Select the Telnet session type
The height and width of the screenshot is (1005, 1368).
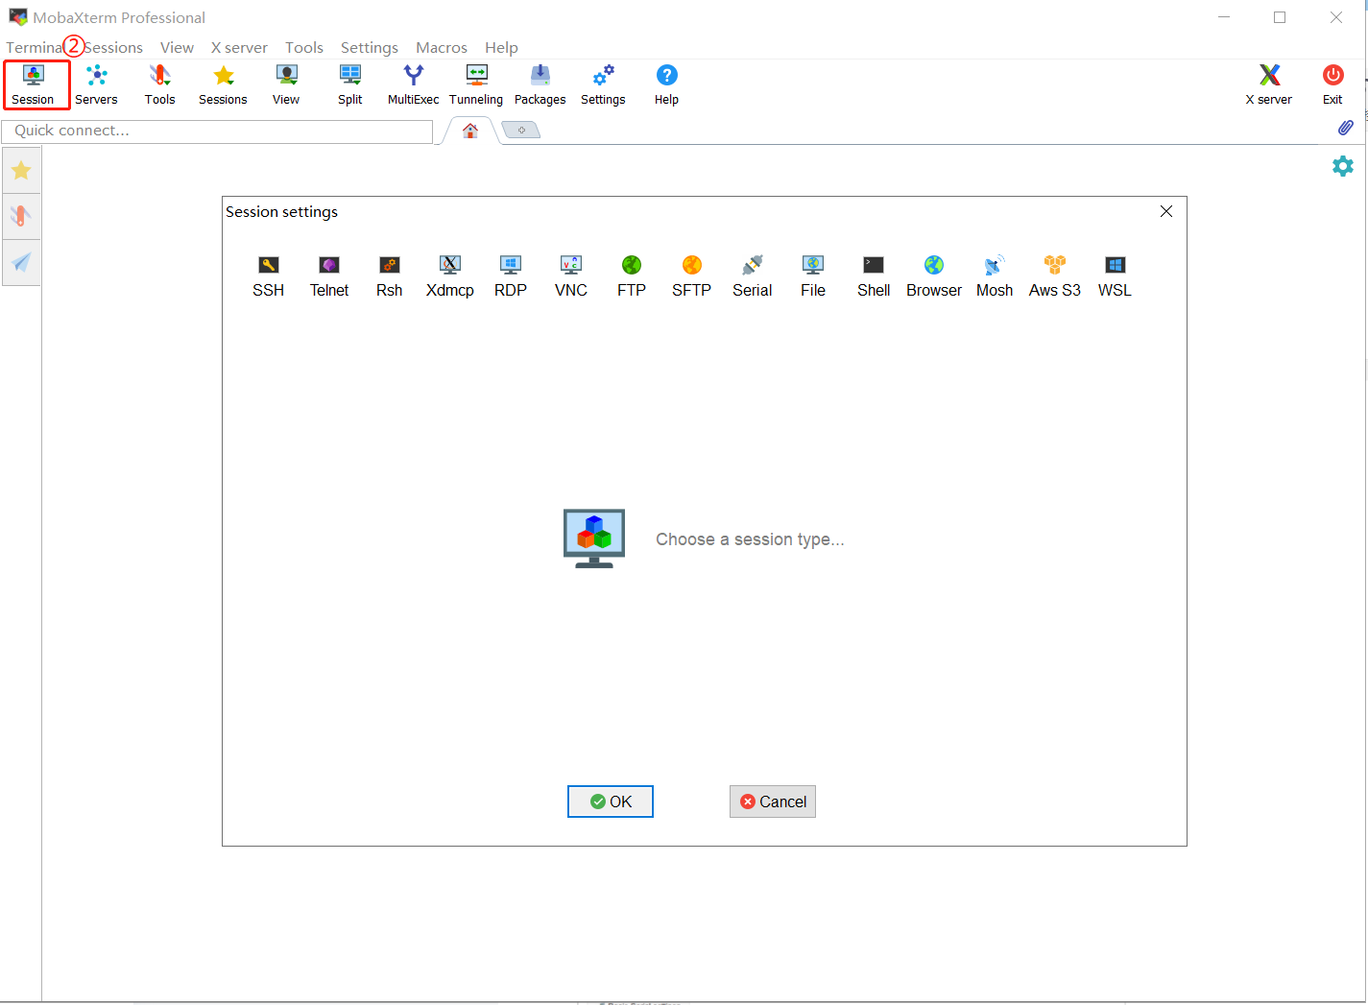click(x=329, y=276)
